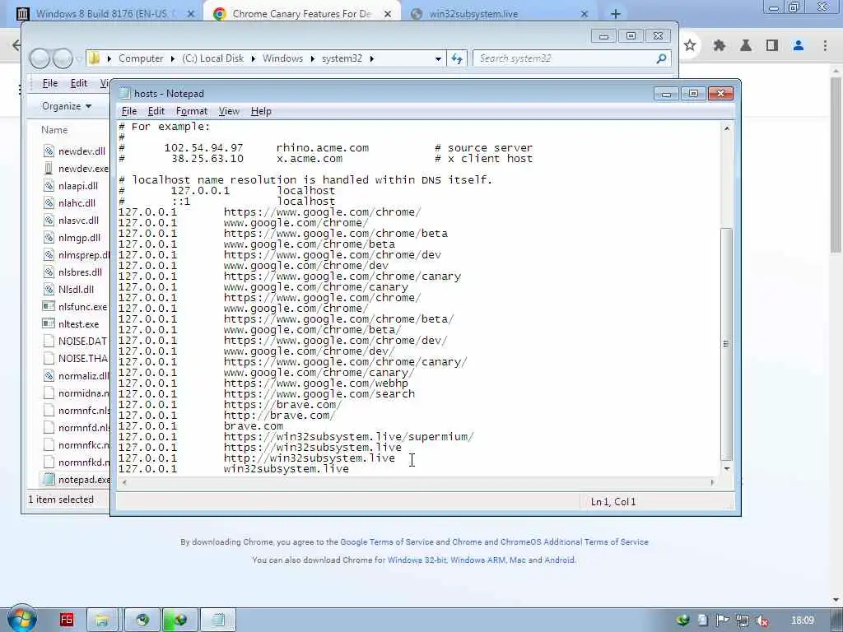This screenshot has height=632, width=843.
Task: Open the Format menu in Notepad
Action: pos(191,111)
